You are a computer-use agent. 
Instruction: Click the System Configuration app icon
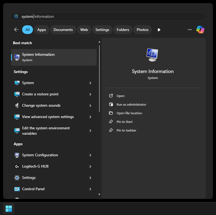(x=17, y=155)
